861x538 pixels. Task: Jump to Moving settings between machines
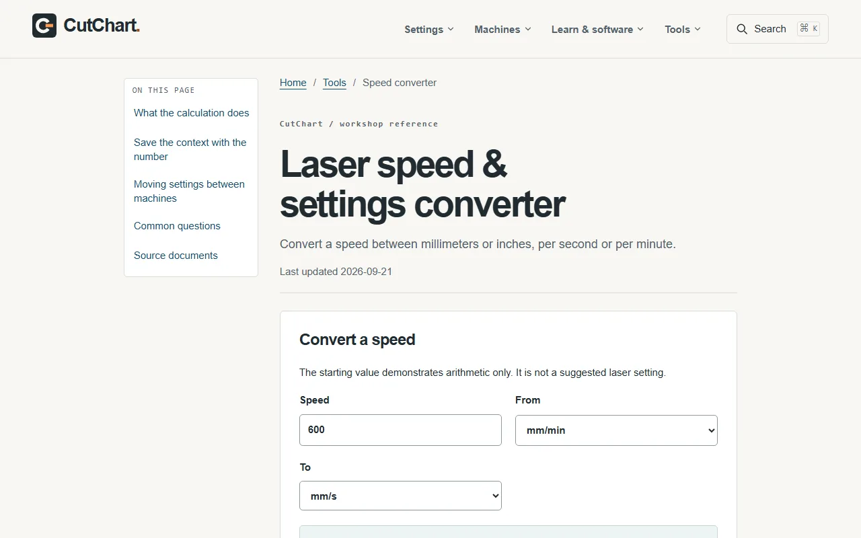(189, 191)
